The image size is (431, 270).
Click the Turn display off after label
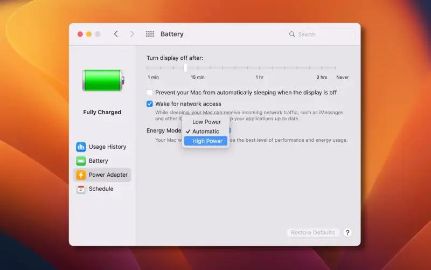[175, 58]
